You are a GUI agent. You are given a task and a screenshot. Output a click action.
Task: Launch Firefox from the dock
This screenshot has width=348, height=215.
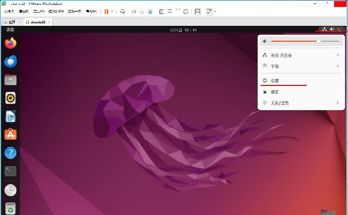pyautogui.click(x=10, y=43)
